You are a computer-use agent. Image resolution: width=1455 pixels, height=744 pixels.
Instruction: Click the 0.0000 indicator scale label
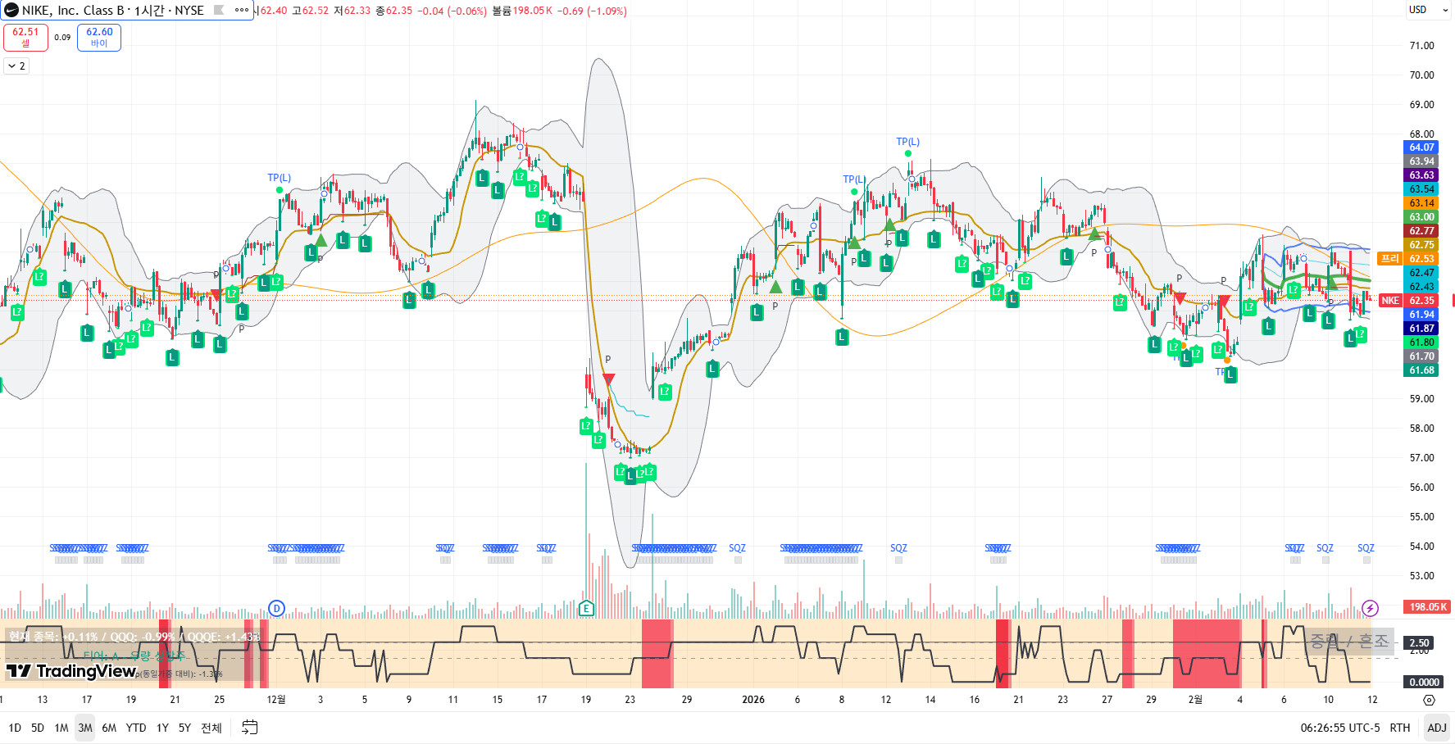pyautogui.click(x=1424, y=682)
